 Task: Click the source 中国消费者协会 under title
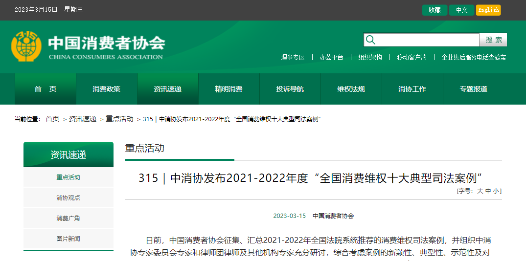click(333, 216)
